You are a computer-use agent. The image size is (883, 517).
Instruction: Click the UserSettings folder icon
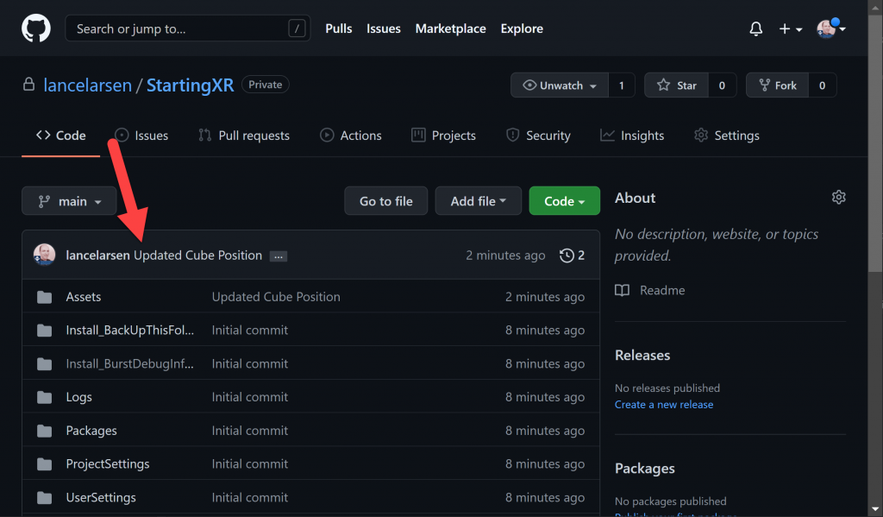point(45,498)
